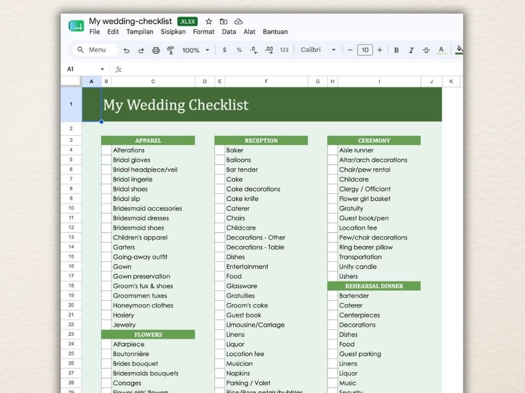Click the Menu search box
The image size is (525, 393).
pyautogui.click(x=96, y=50)
